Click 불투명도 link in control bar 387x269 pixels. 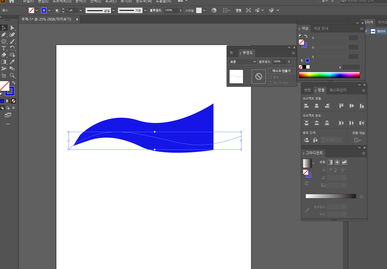156,10
